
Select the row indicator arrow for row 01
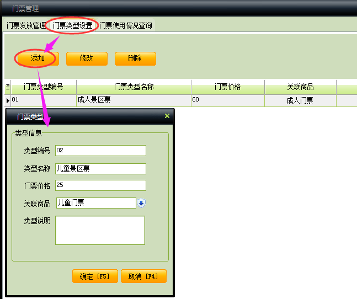click(8, 100)
